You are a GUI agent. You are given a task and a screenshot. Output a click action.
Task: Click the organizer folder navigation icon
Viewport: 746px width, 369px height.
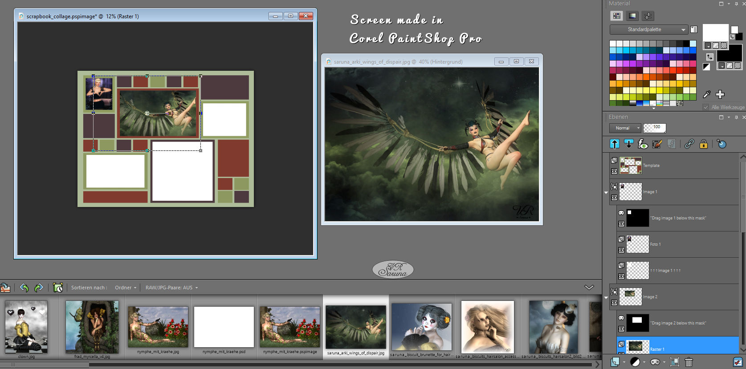(x=5, y=288)
